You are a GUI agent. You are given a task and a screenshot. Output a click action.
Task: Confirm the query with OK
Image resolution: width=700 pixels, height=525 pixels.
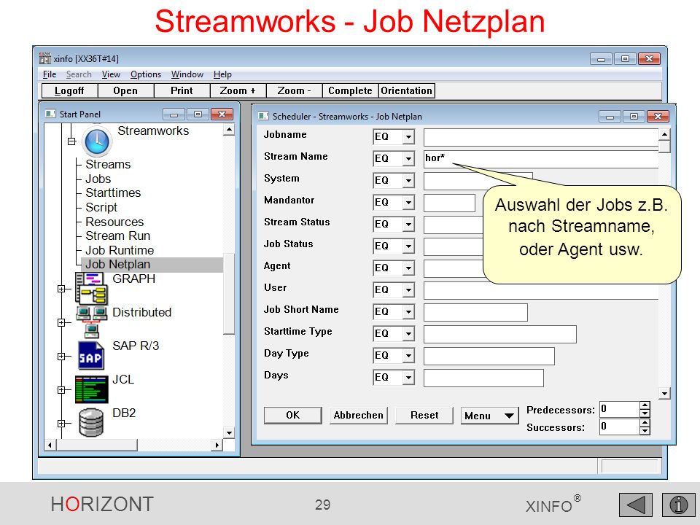click(293, 415)
